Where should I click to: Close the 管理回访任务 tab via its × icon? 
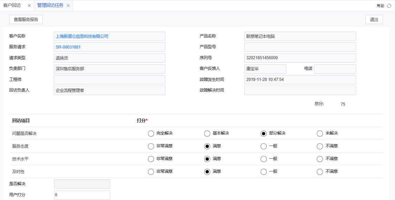[68, 6]
